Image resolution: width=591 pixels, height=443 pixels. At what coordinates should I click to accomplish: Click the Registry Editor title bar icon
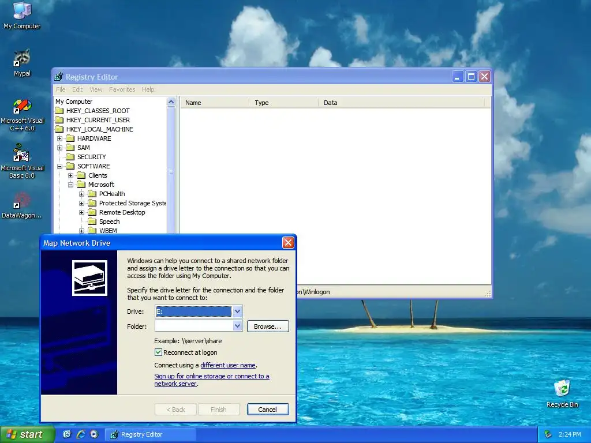point(59,77)
